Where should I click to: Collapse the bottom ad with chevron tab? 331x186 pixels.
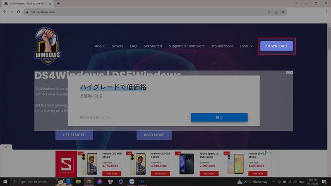[6, 148]
